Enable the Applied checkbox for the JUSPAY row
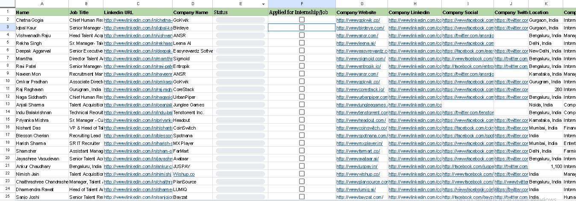This screenshot has height=201, width=576. pyautogui.click(x=302, y=166)
